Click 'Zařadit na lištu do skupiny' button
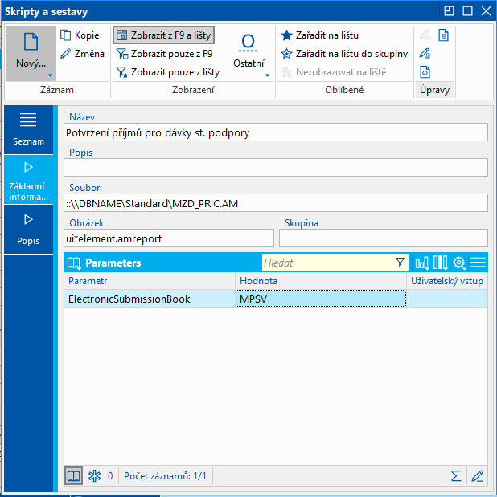 tap(343, 54)
